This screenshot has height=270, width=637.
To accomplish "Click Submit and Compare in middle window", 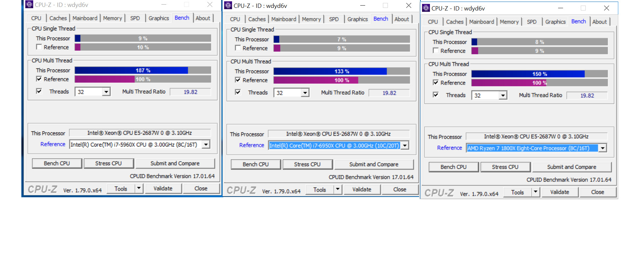I will (374, 164).
